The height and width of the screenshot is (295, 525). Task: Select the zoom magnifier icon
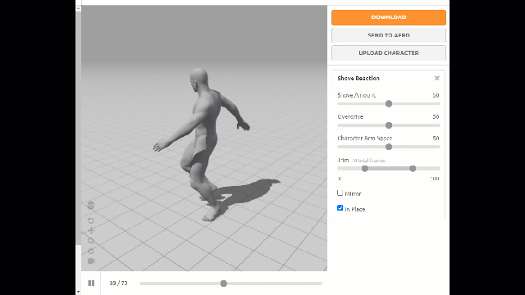[91, 240]
